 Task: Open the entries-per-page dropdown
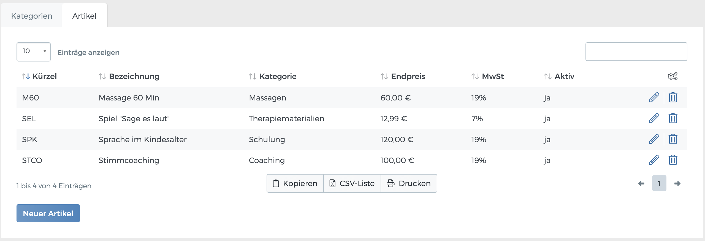coord(34,52)
